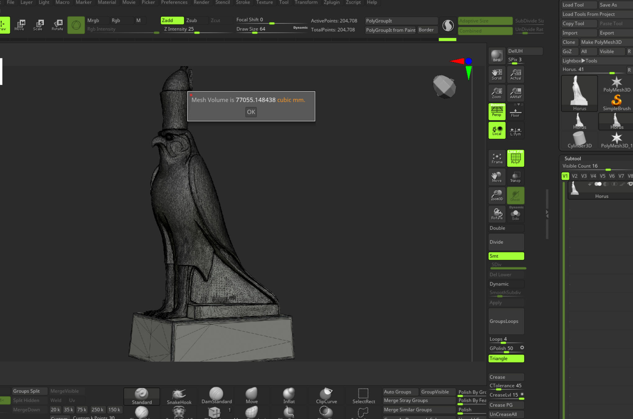
Task: Open the Zscript menu
Action: pyautogui.click(x=353, y=2)
